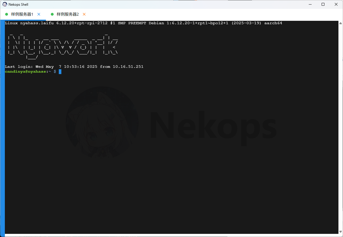Image resolution: width=343 pixels, height=237 pixels.
Task: Minimize the Nekops Shell window
Action: tap(310, 4)
